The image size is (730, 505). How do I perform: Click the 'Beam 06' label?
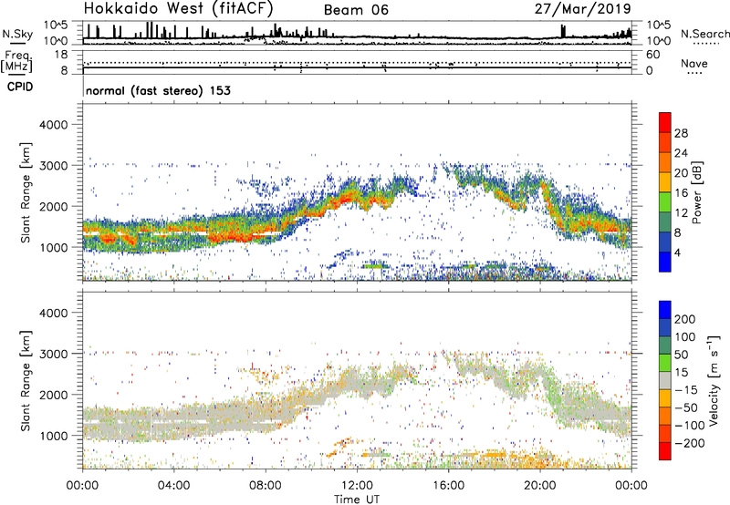coord(356,10)
